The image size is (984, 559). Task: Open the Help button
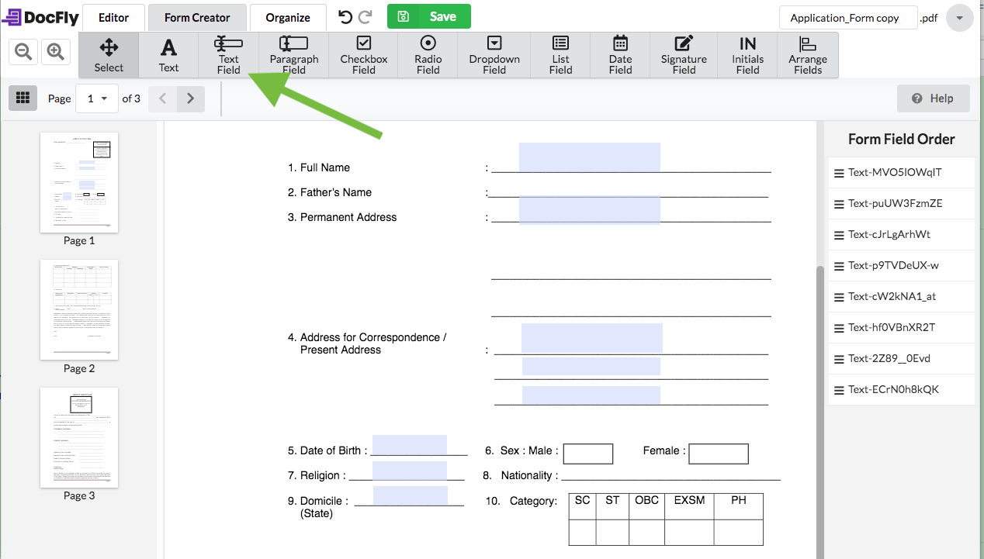[933, 98]
